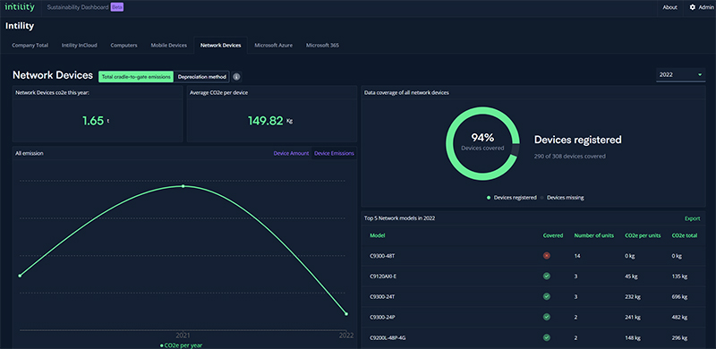Click '290 of 308 devices covered' text
The height and width of the screenshot is (349, 716).
[570, 157]
